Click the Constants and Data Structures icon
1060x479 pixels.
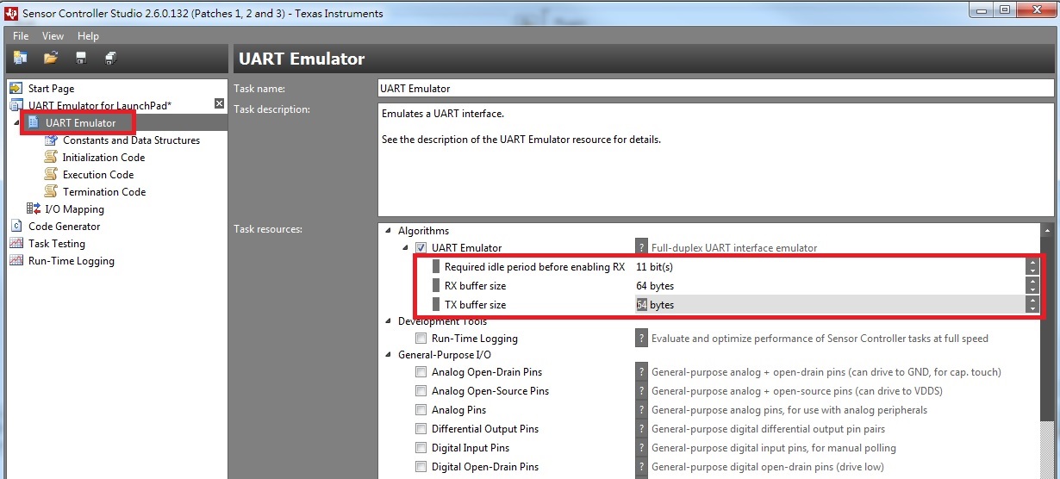pyautogui.click(x=51, y=140)
